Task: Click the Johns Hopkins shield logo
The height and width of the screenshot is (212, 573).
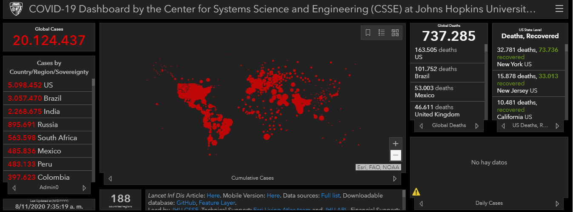Action: [16, 8]
